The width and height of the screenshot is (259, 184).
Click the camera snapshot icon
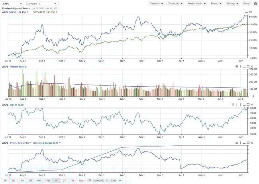pyautogui.click(x=255, y=4)
